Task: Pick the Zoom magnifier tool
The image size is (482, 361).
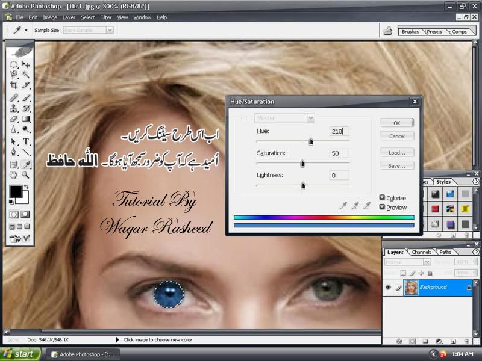Action: click(27, 175)
